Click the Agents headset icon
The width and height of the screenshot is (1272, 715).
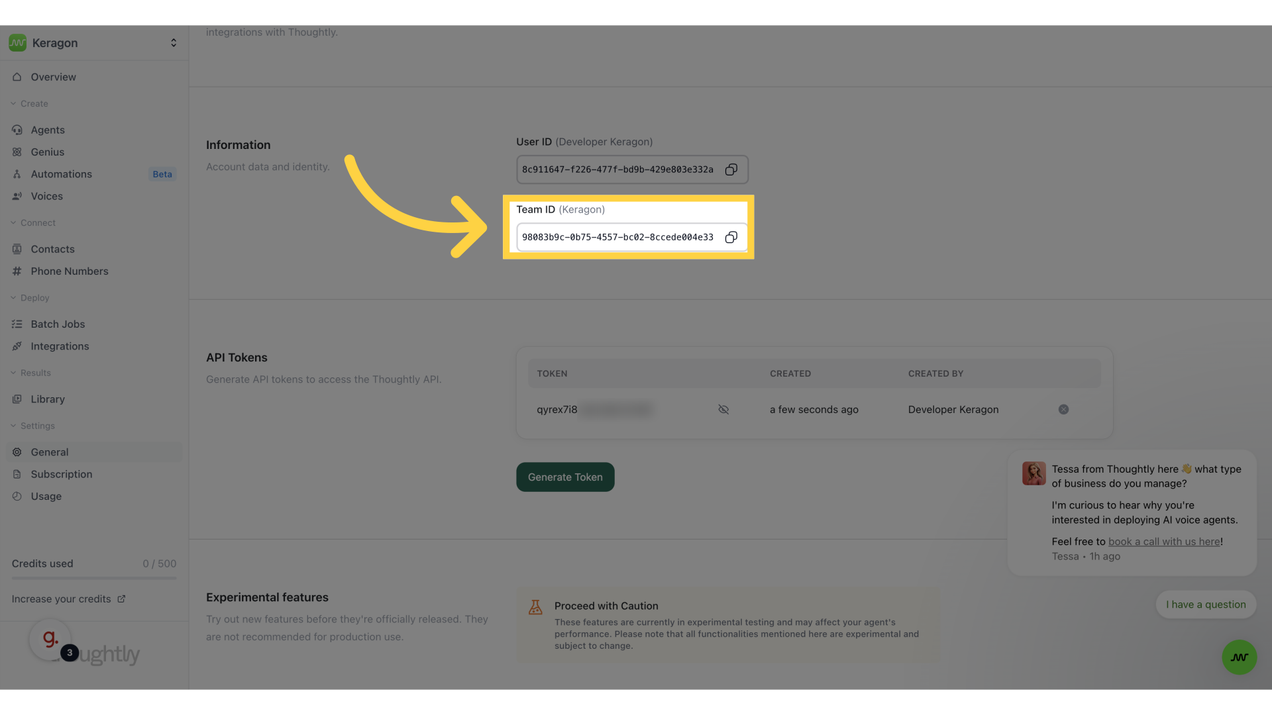17,130
